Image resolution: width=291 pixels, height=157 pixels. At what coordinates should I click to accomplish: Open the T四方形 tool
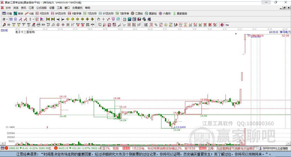pos(90,14)
